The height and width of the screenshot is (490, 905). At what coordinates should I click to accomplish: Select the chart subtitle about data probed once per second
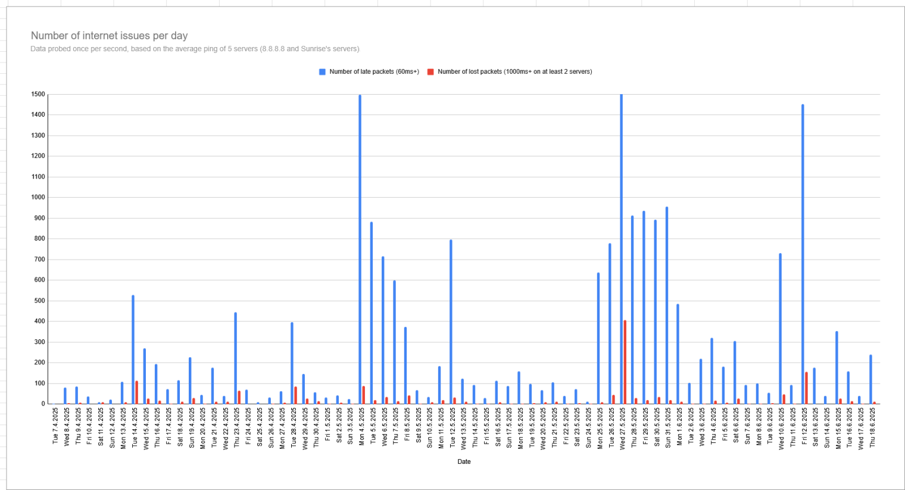coord(195,49)
